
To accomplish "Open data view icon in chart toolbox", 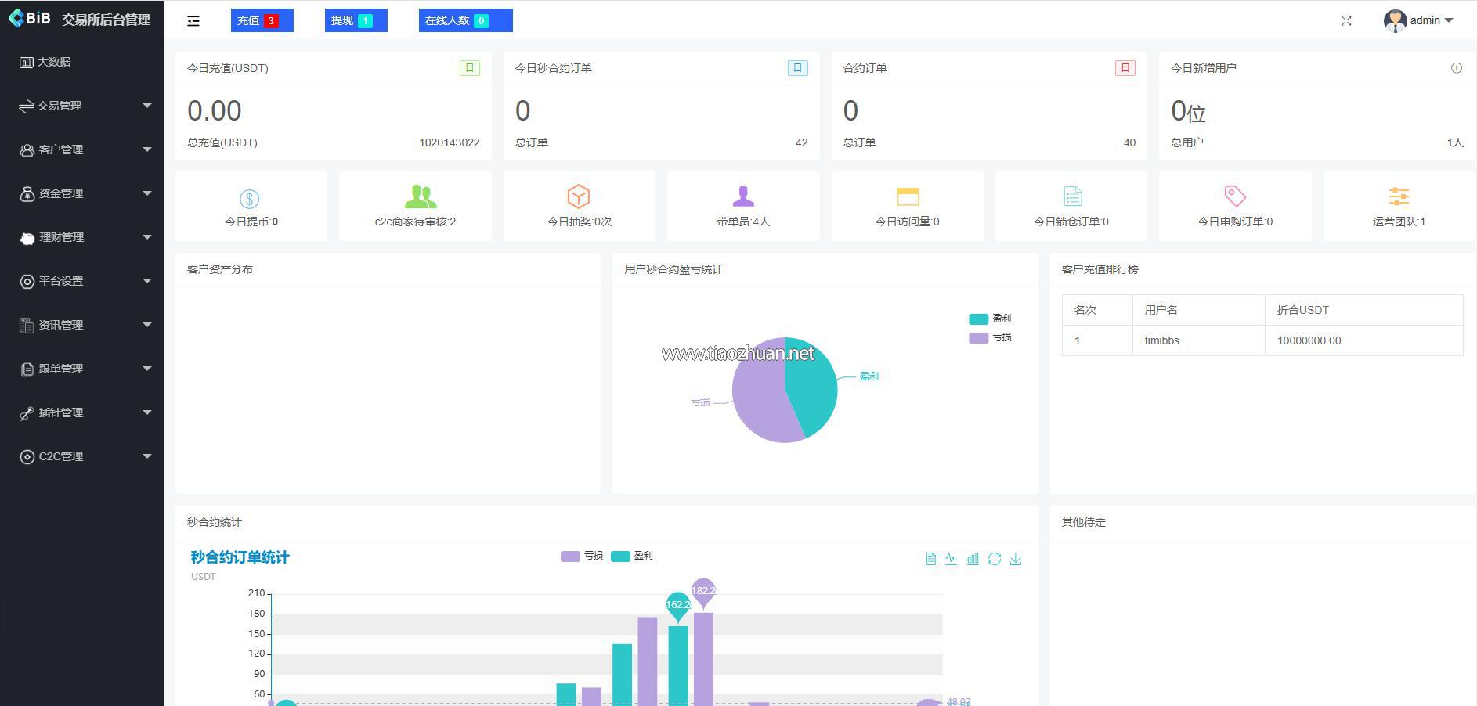I will (930, 559).
